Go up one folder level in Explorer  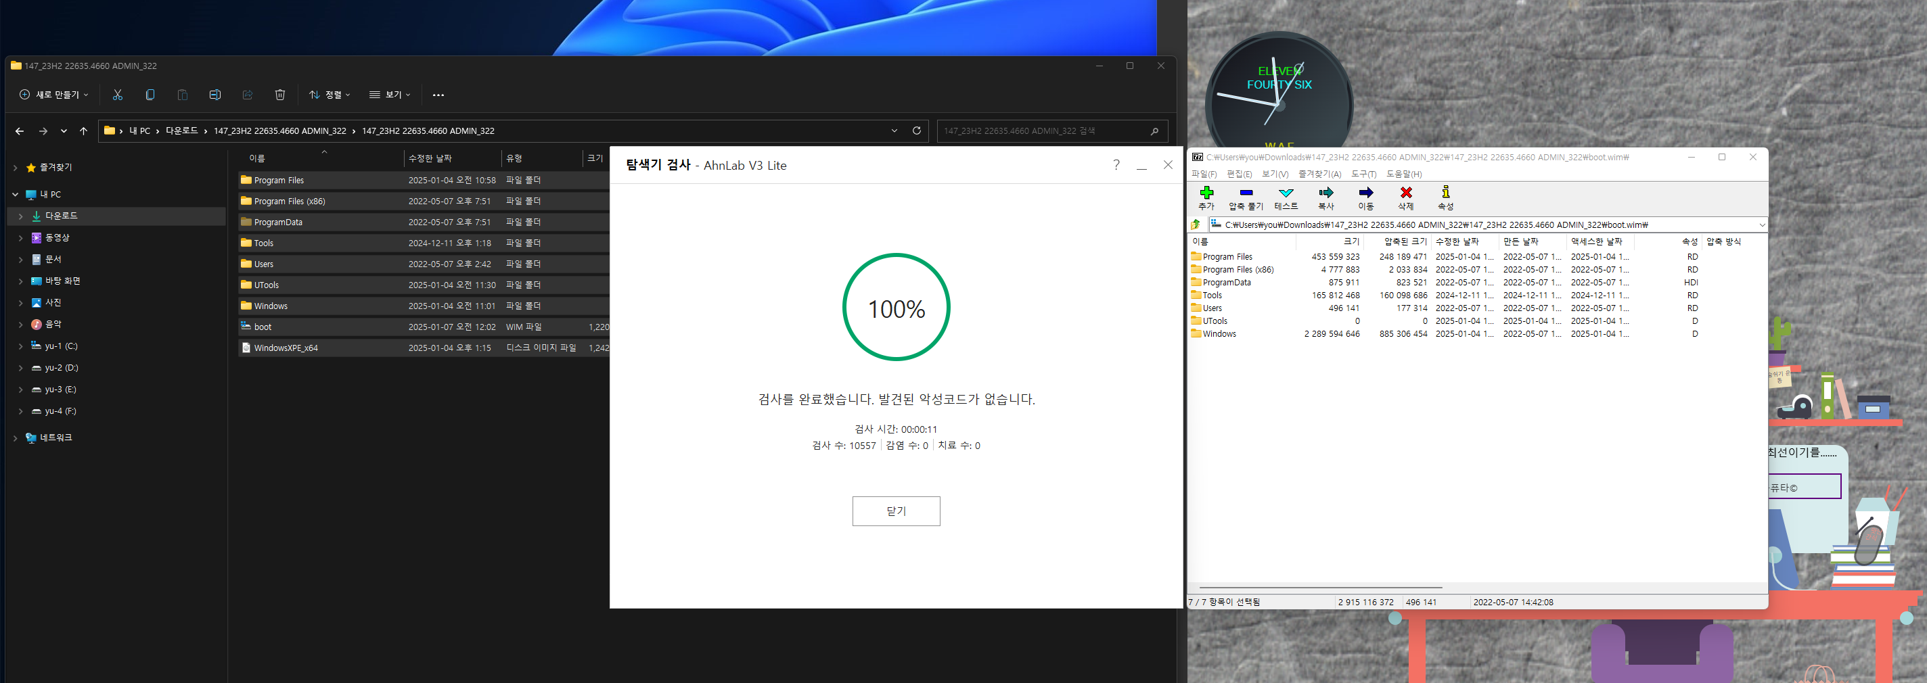83,131
